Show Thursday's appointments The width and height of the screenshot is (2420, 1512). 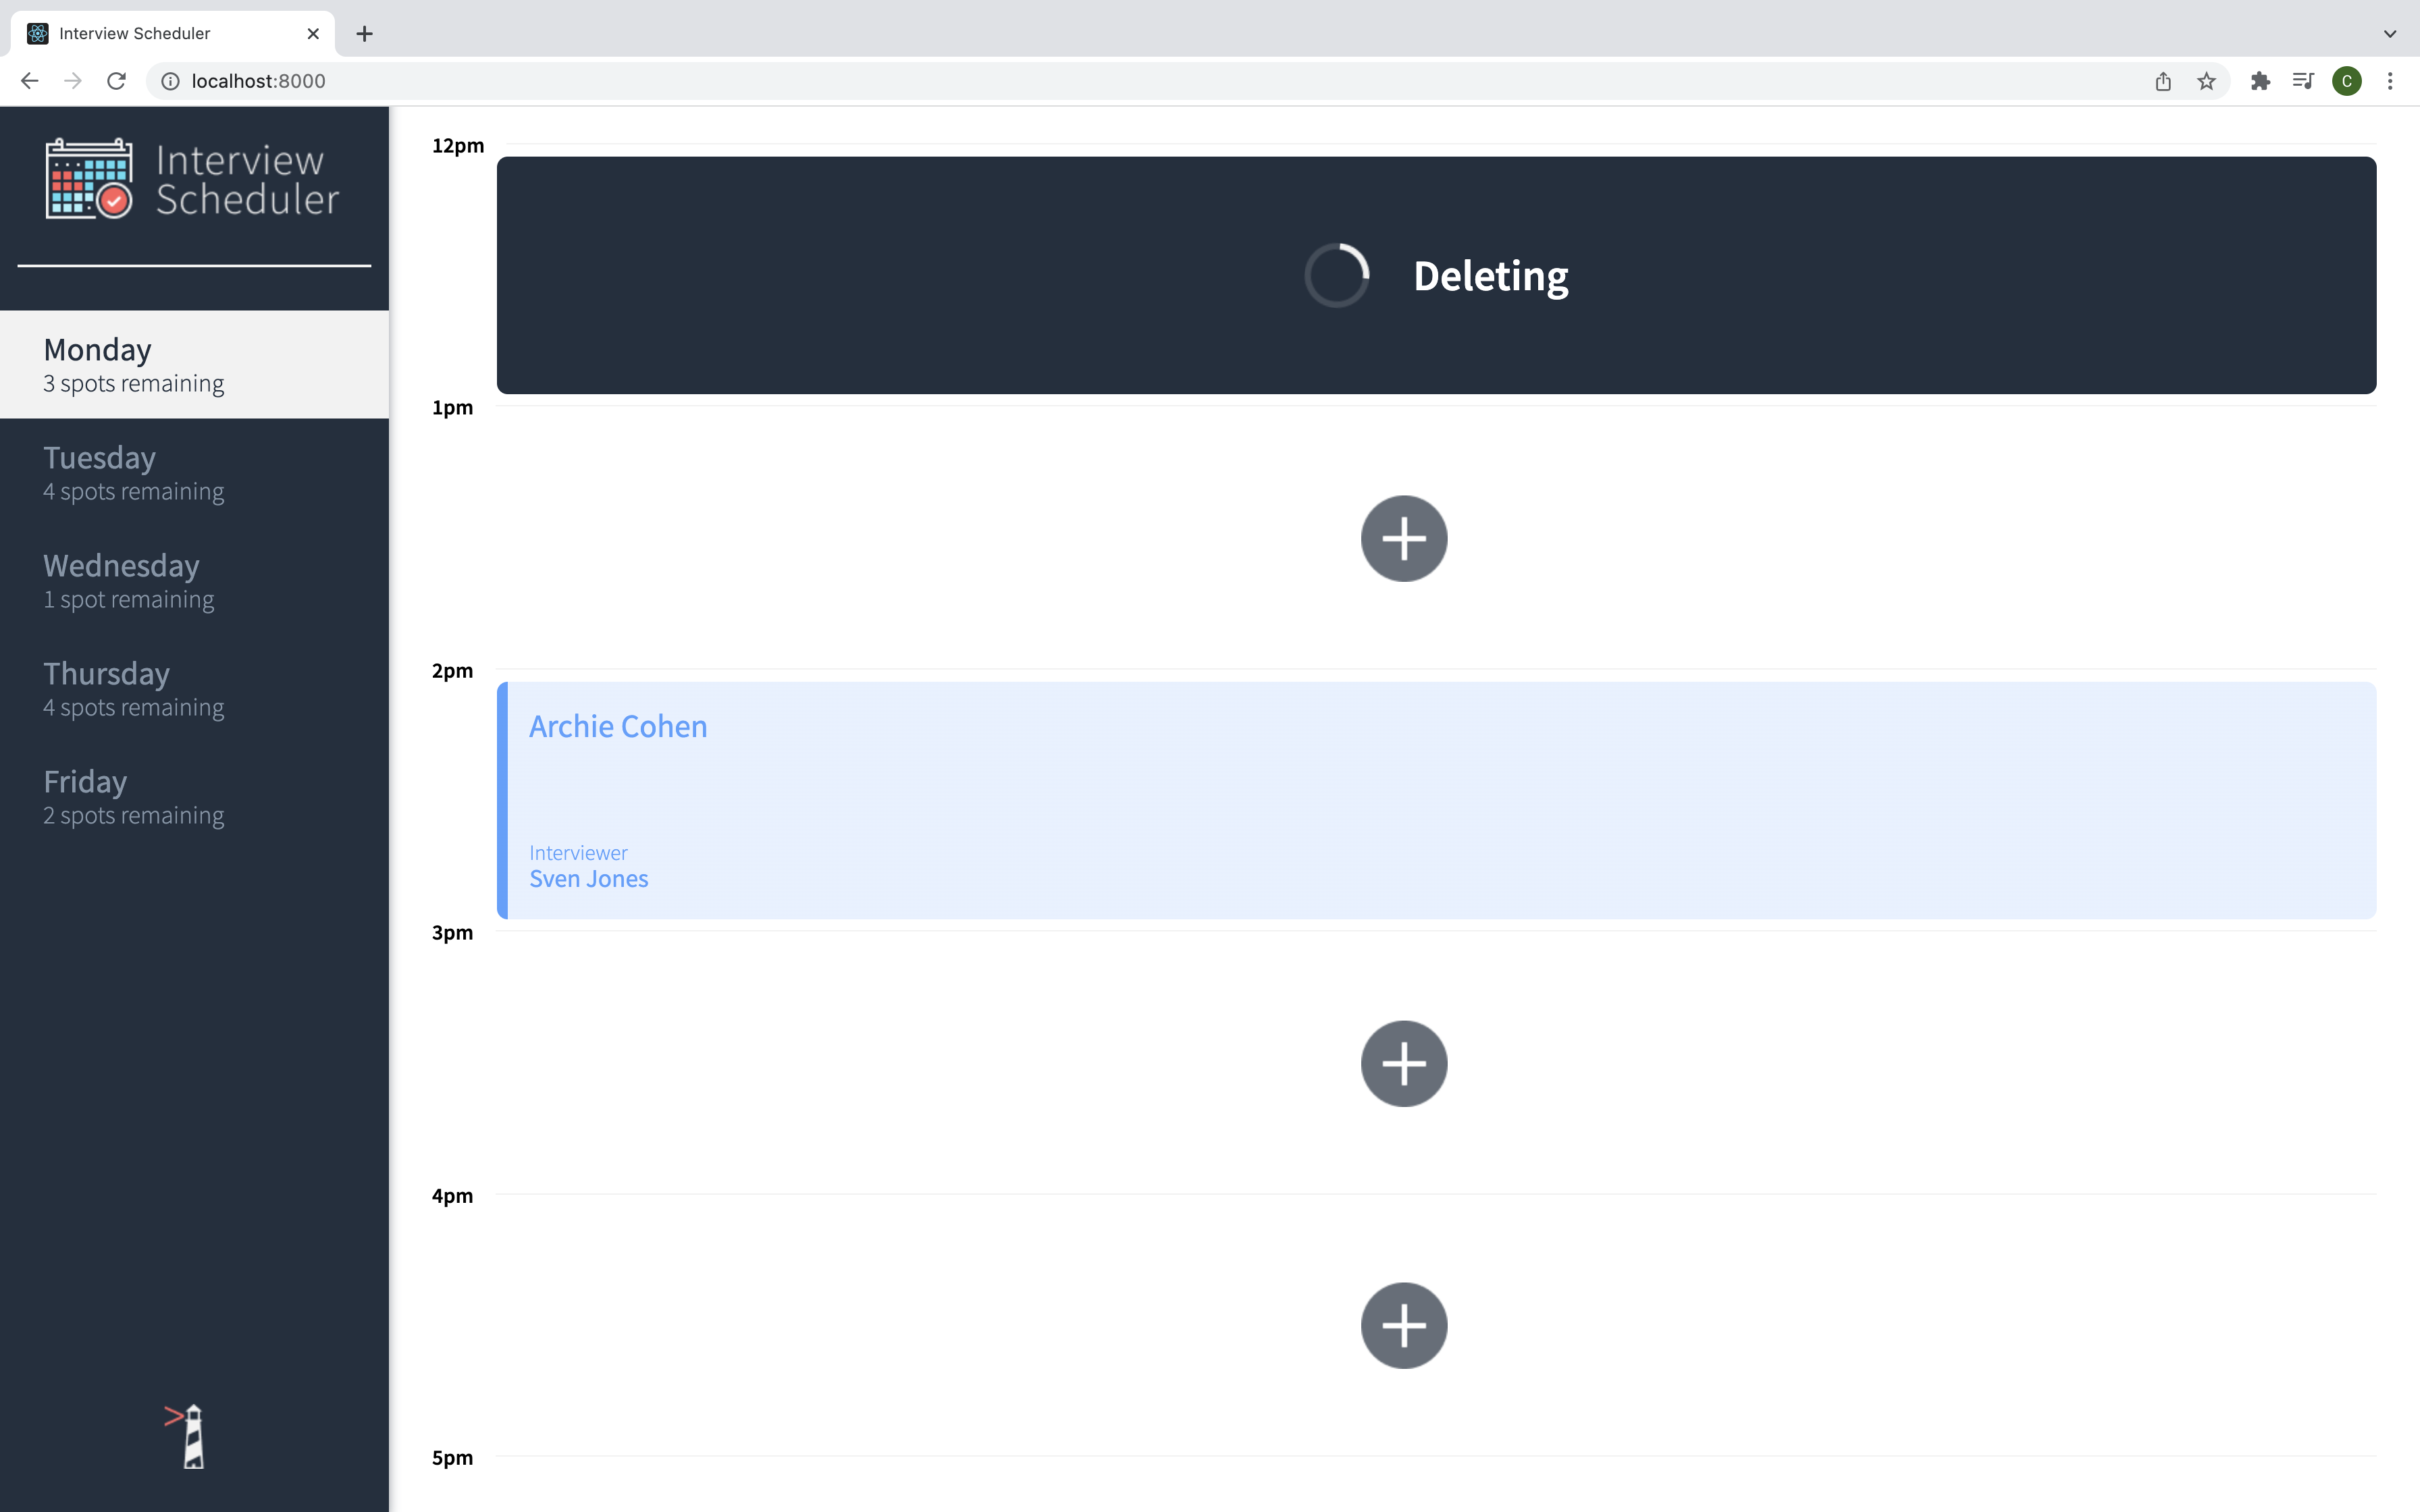click(194, 688)
